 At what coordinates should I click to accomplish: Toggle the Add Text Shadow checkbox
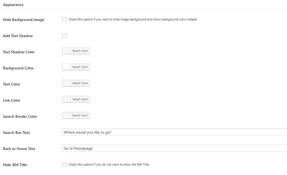64,36
